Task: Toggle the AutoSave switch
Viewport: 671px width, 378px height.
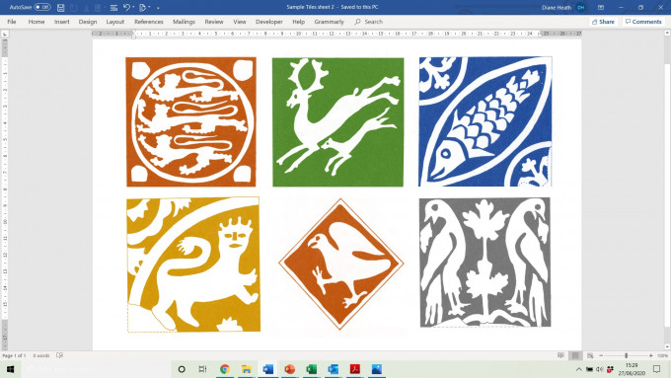Action: click(x=41, y=7)
